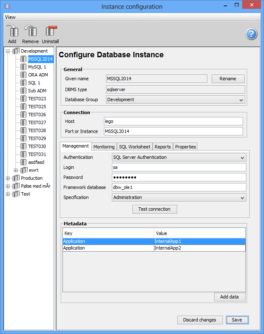Click the Add database instance icon
Screen dimensions: 264x334
click(x=12, y=31)
